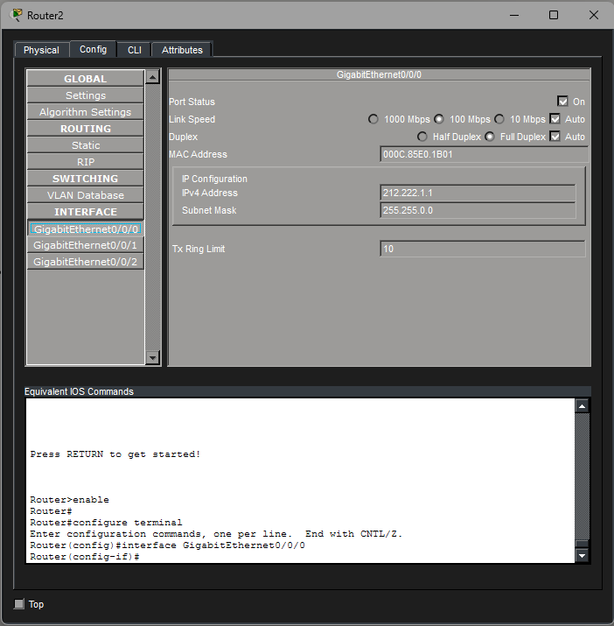Viewport: 614px width, 626px height.
Task: Enable the Top checkbox
Action: pyautogui.click(x=19, y=604)
